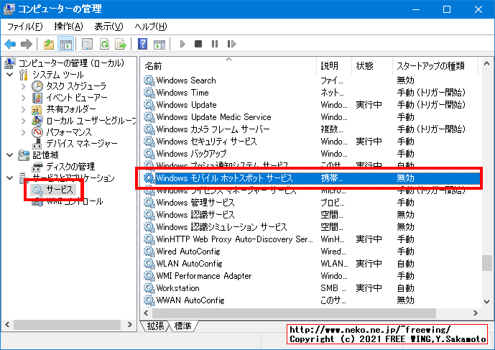Open the ファイル(F) menu

24,27
